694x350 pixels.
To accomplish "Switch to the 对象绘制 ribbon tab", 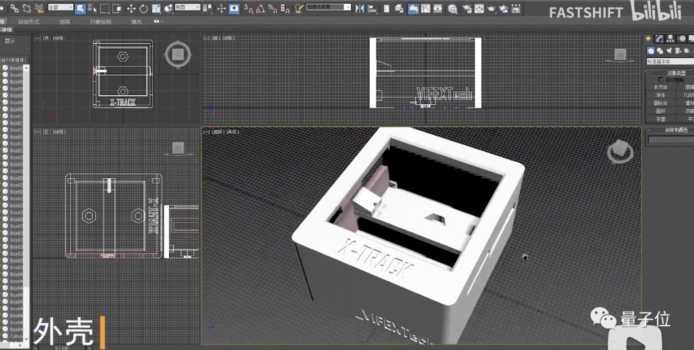I will pyautogui.click(x=100, y=21).
